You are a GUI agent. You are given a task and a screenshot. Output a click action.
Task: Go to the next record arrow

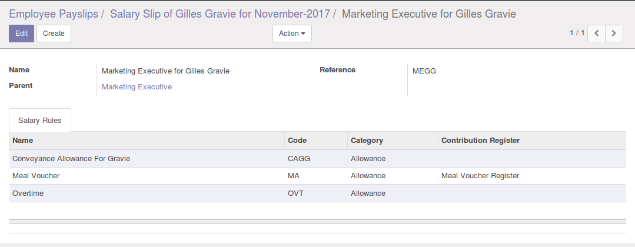[x=614, y=34]
